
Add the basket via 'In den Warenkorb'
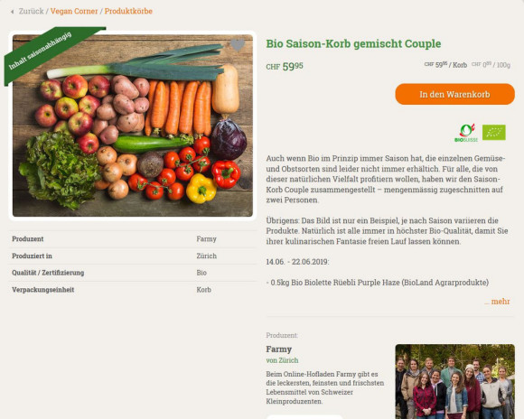(x=454, y=94)
